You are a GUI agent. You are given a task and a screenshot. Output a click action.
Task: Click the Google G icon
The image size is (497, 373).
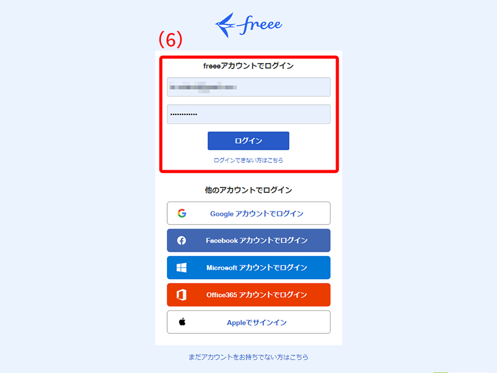coord(181,213)
